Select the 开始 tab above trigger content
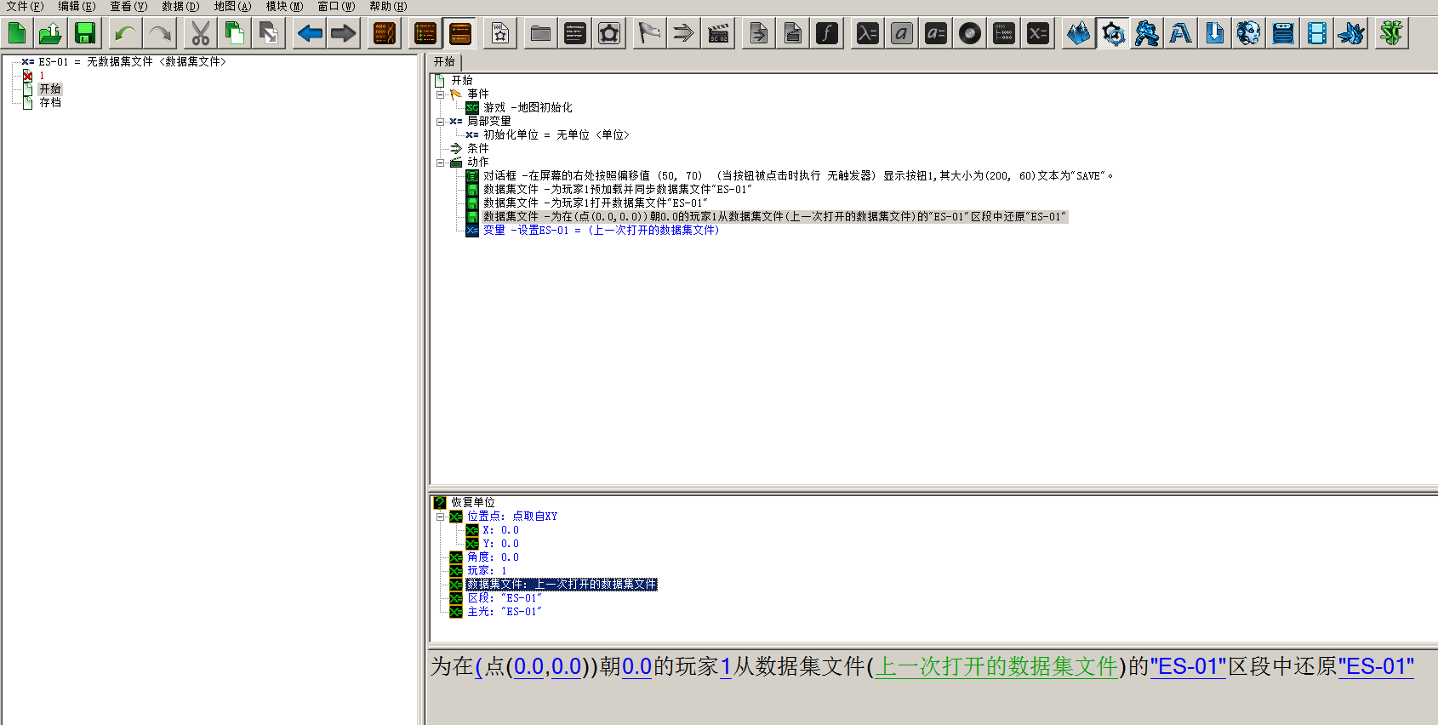This screenshot has width=1438, height=725. (x=445, y=62)
